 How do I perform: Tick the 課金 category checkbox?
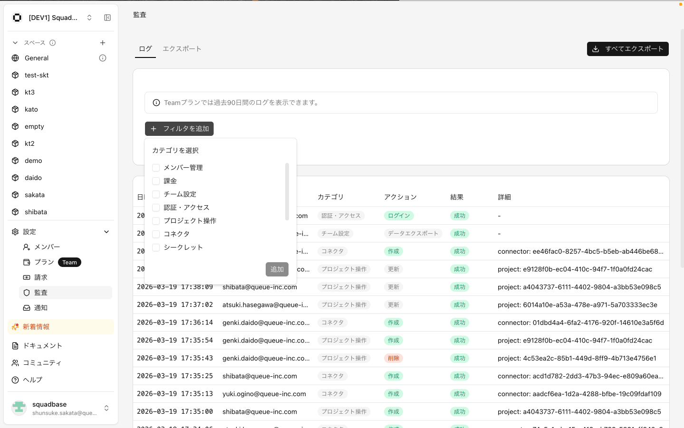click(x=156, y=181)
